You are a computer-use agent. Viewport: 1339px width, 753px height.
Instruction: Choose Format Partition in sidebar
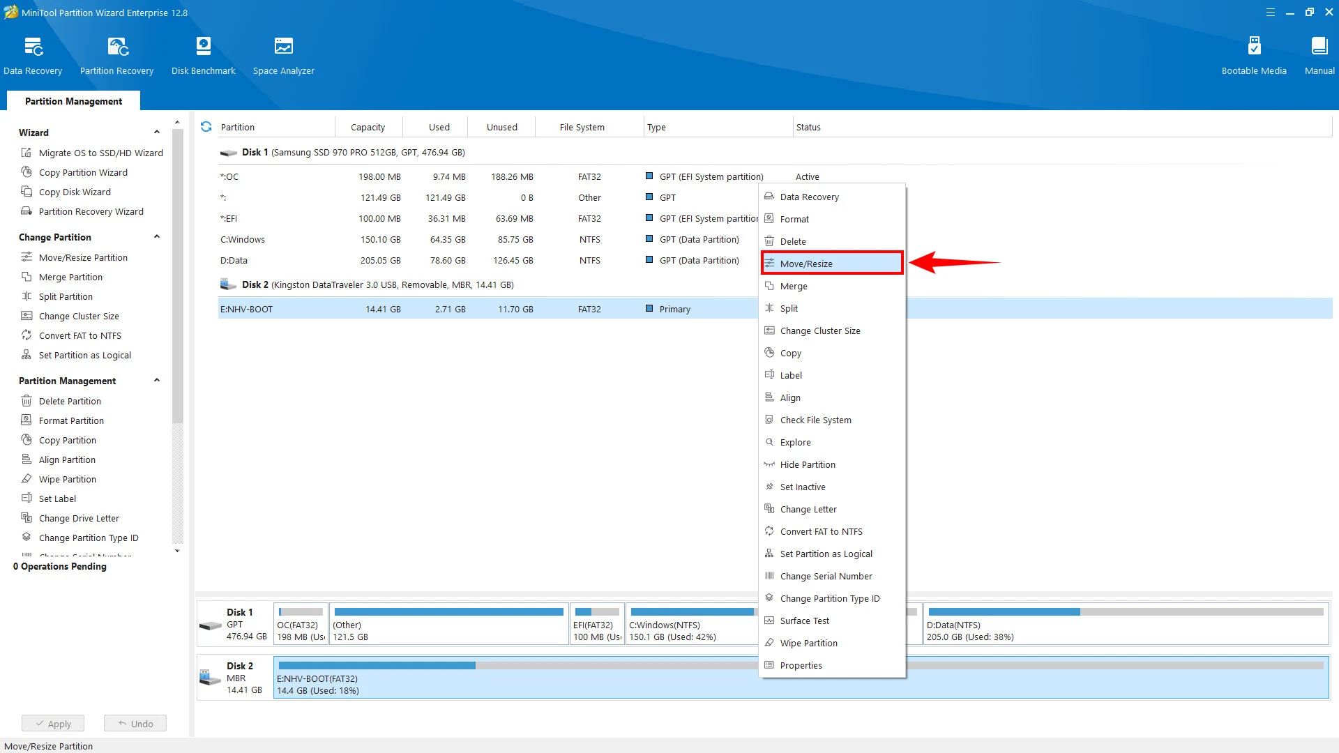(63, 420)
